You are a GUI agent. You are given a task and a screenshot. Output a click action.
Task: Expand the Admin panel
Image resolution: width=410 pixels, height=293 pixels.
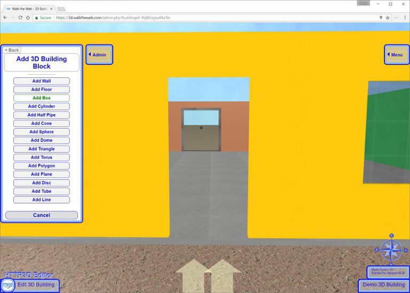tap(99, 55)
